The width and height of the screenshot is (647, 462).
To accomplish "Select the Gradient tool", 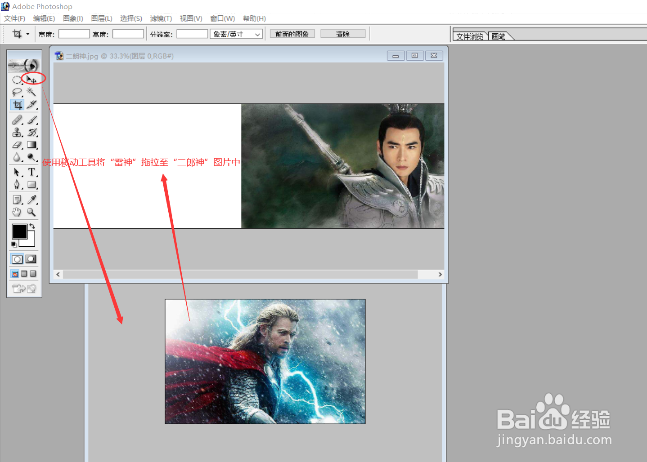I will (x=31, y=145).
